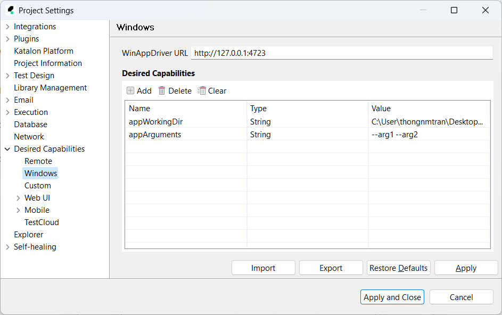Click the Import button
This screenshot has width=502, height=315.
point(263,268)
